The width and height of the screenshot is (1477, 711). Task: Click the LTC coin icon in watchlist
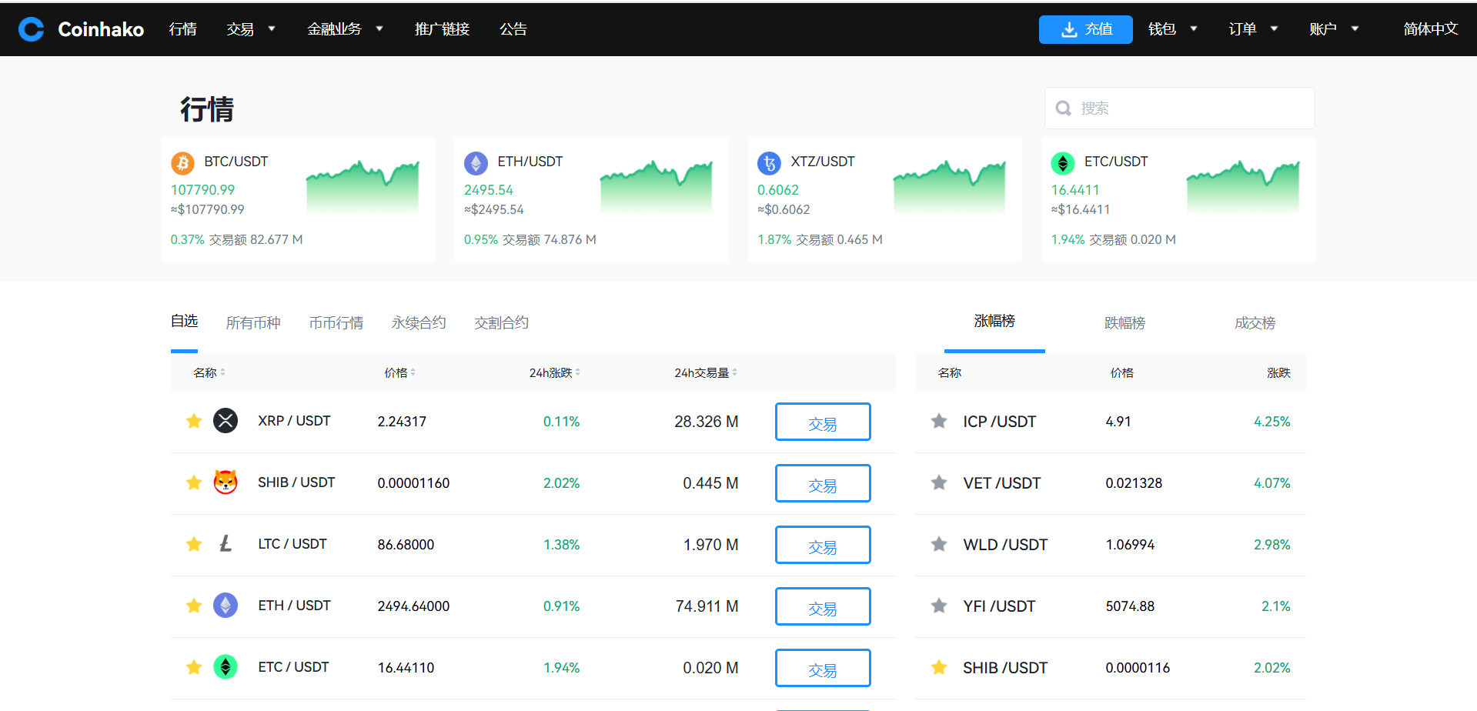point(226,544)
